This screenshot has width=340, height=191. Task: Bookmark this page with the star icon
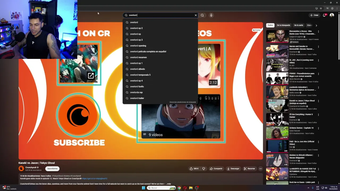[x=321, y=8]
